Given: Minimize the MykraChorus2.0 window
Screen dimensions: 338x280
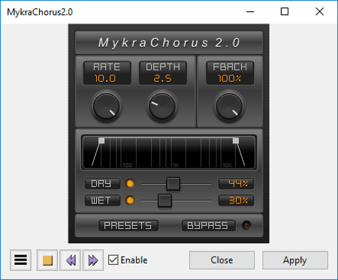Looking at the screenshot, I should pyautogui.click(x=250, y=11).
